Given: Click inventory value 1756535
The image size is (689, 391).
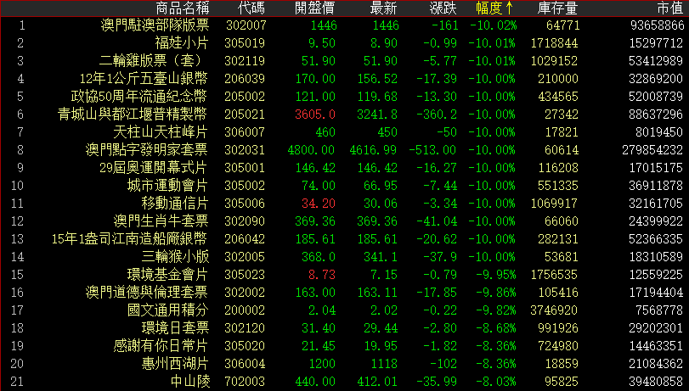Looking at the screenshot, I should point(554,275).
